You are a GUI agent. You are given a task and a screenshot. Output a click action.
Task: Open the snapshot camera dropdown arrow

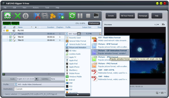[x=165, y=93]
